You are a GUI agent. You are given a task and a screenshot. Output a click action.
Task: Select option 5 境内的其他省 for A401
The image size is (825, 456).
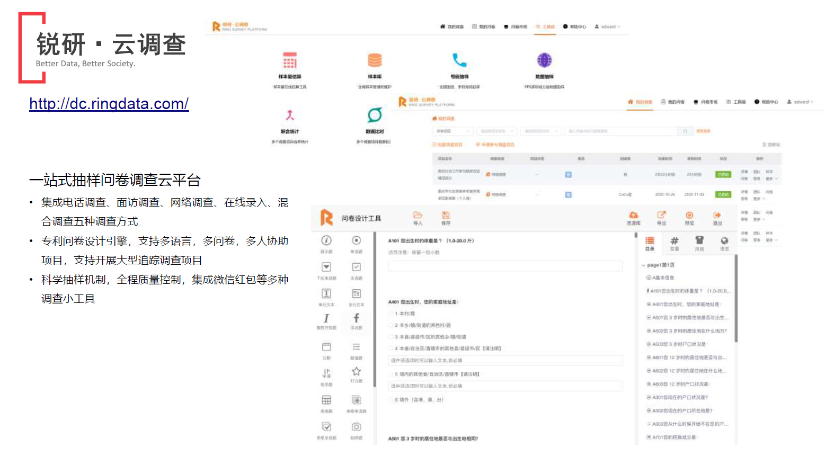(391, 374)
